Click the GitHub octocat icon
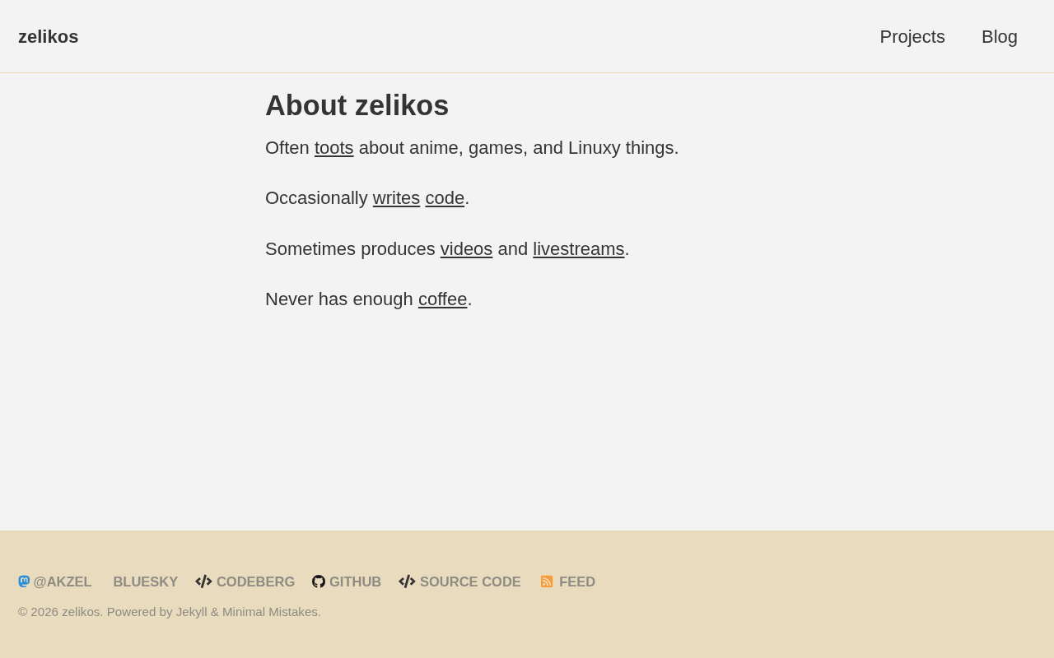Screen dimensions: 1054x658 [319, 582]
